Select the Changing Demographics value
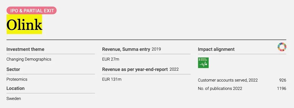294x108 pixels. pyautogui.click(x=29, y=59)
